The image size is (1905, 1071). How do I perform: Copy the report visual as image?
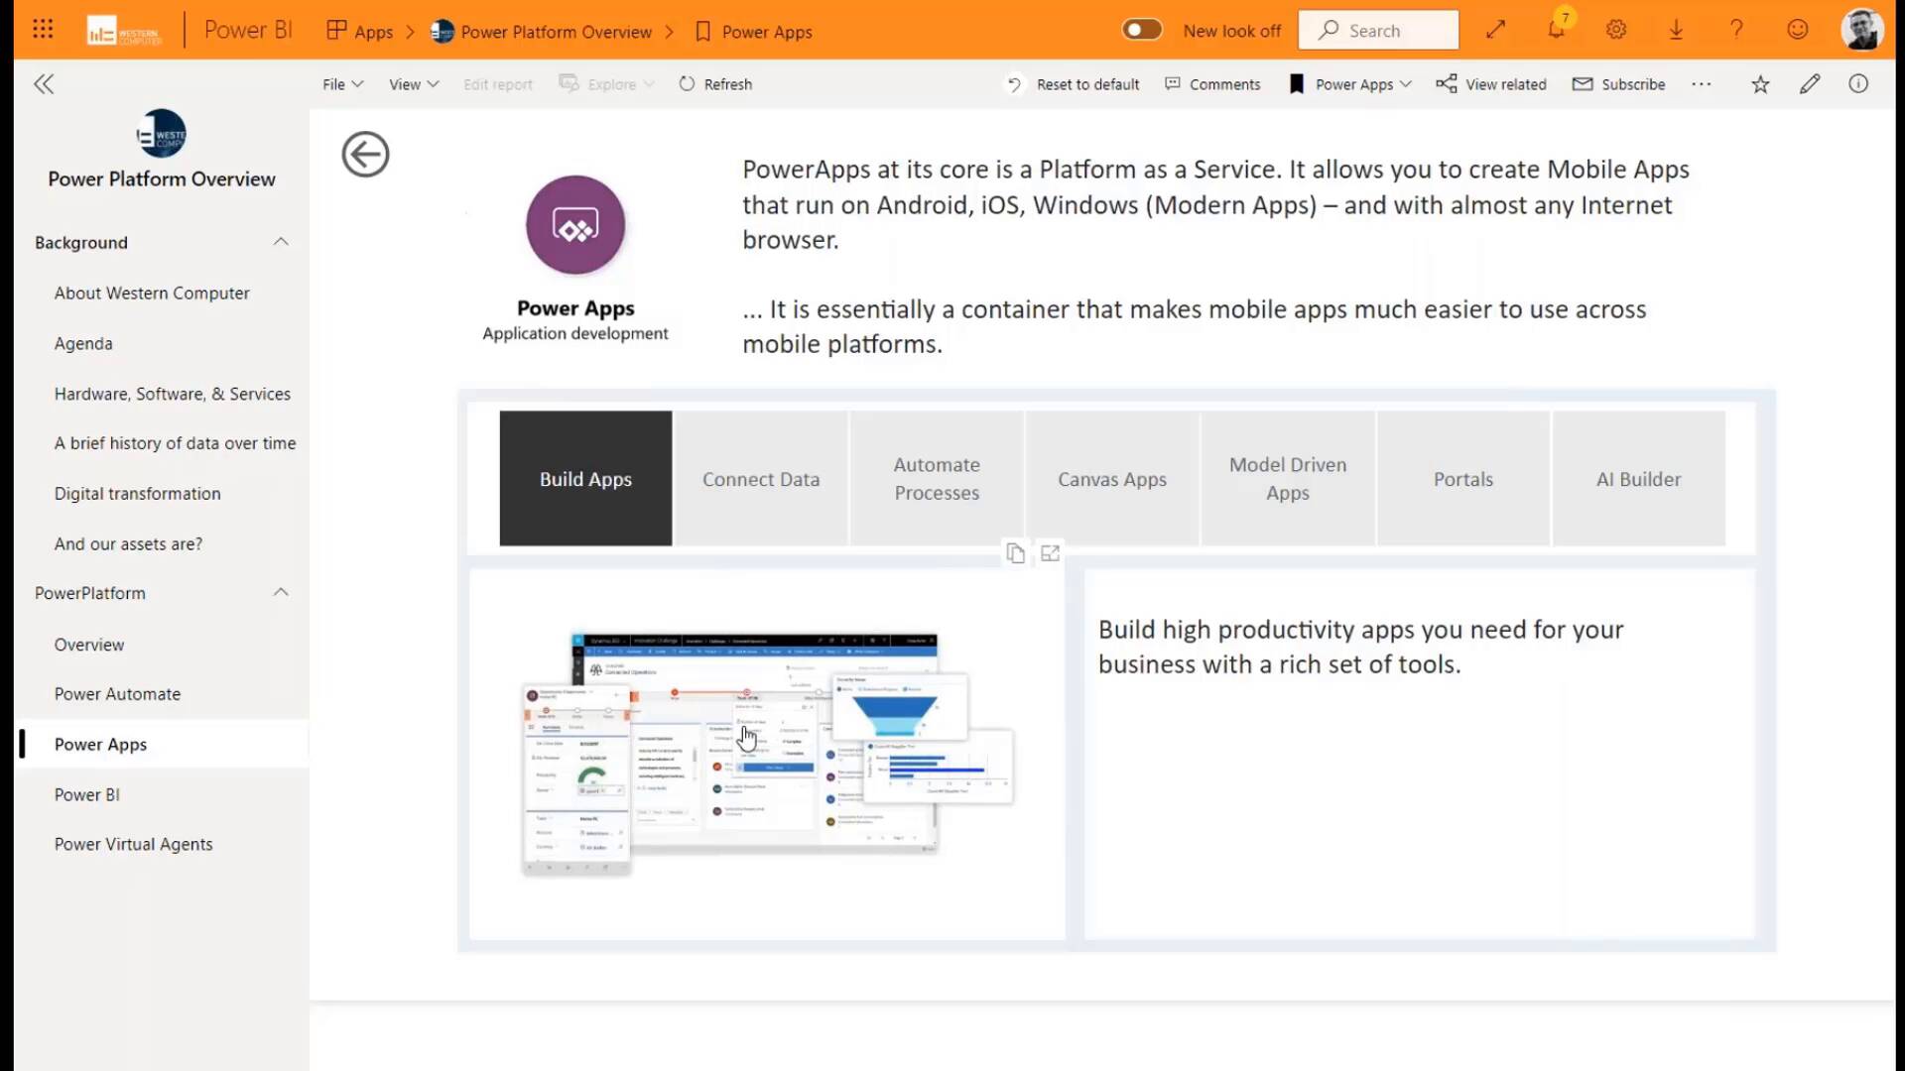point(1015,553)
